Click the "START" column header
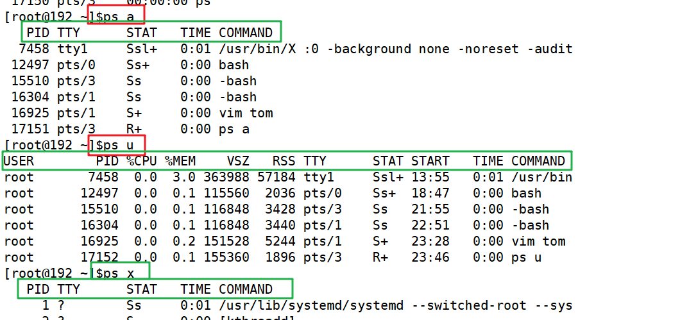The image size is (689, 320). 430,161
